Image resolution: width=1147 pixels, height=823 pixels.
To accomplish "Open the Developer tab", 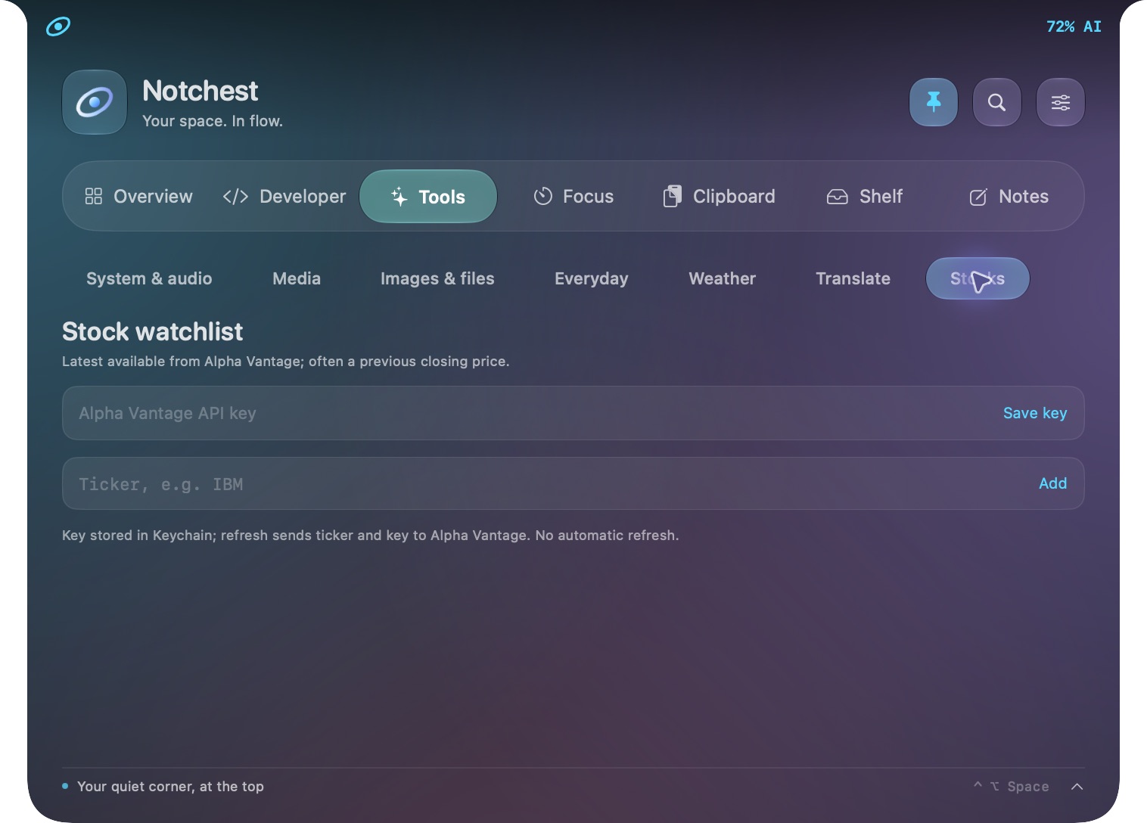I will click(284, 197).
